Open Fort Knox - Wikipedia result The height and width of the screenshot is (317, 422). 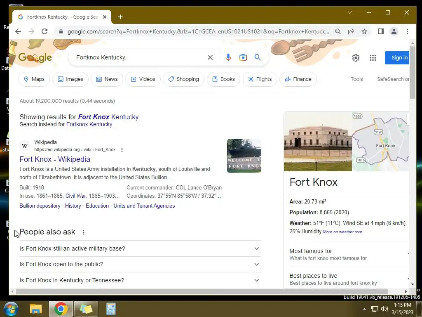(55, 159)
